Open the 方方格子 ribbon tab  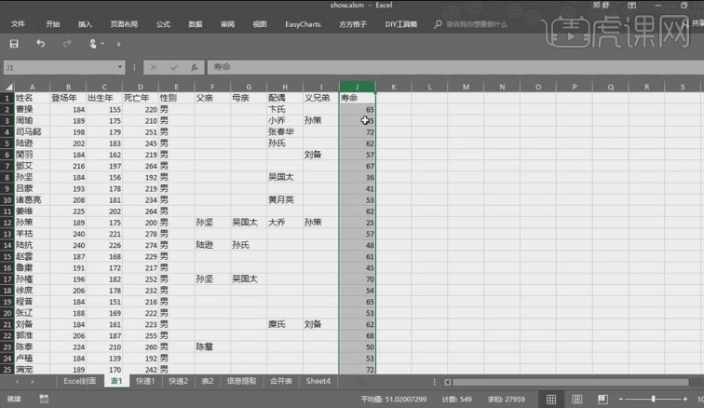[353, 24]
